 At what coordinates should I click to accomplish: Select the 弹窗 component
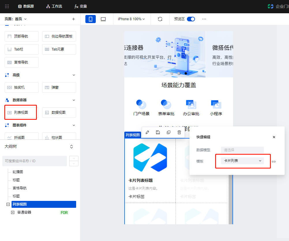tap(59, 87)
